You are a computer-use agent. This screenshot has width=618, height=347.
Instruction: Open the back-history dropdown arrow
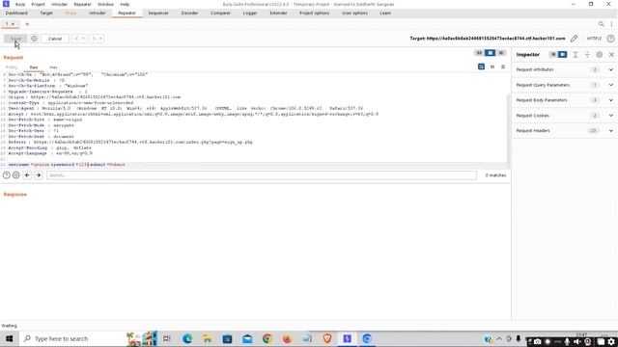point(84,39)
